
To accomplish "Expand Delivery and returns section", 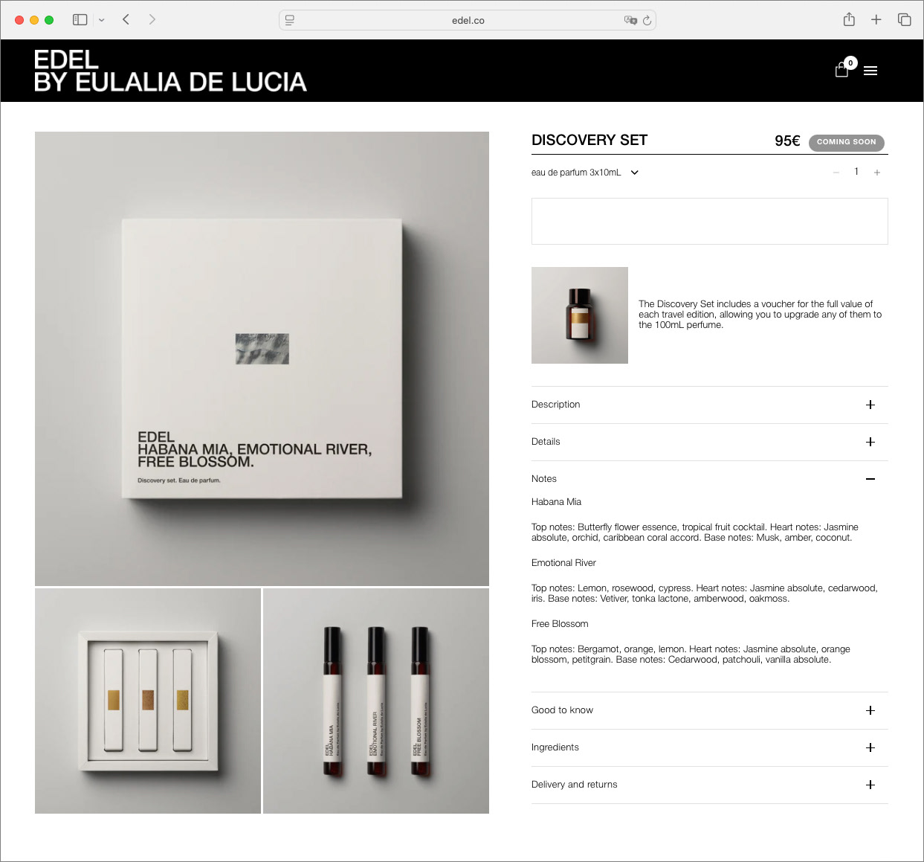I will click(x=709, y=785).
